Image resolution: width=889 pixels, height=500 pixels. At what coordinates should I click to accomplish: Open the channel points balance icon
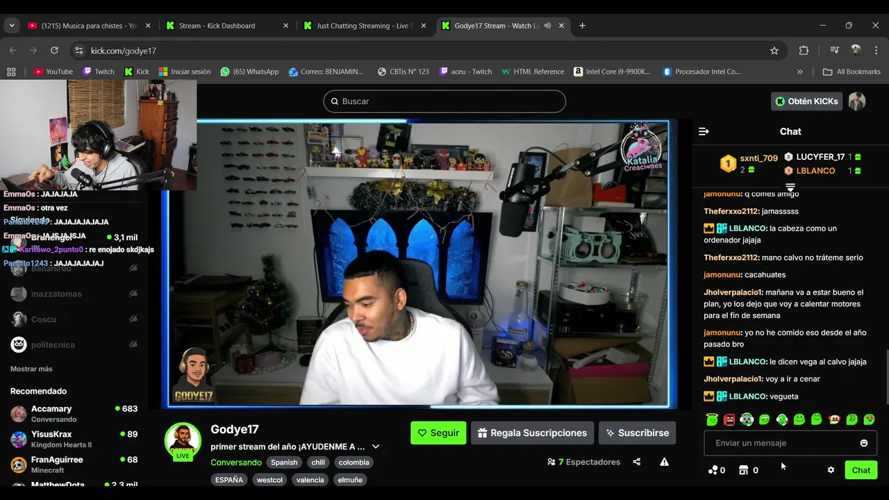[713, 470]
